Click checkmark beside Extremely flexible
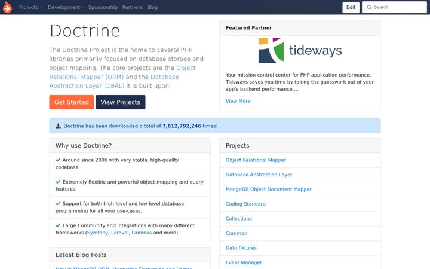 click(x=58, y=182)
